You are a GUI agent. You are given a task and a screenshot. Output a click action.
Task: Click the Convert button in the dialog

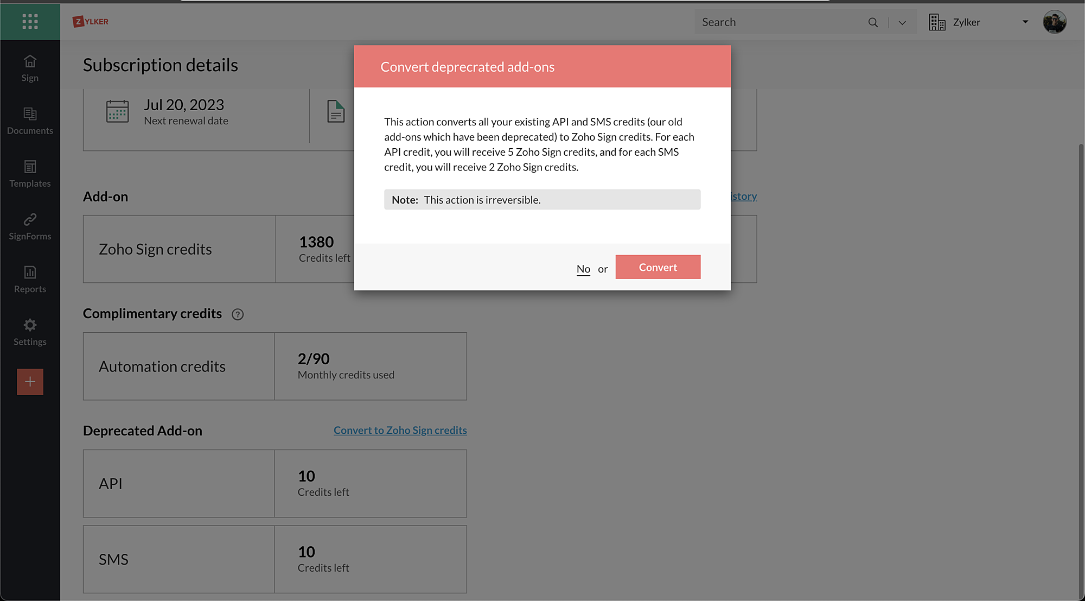(658, 267)
